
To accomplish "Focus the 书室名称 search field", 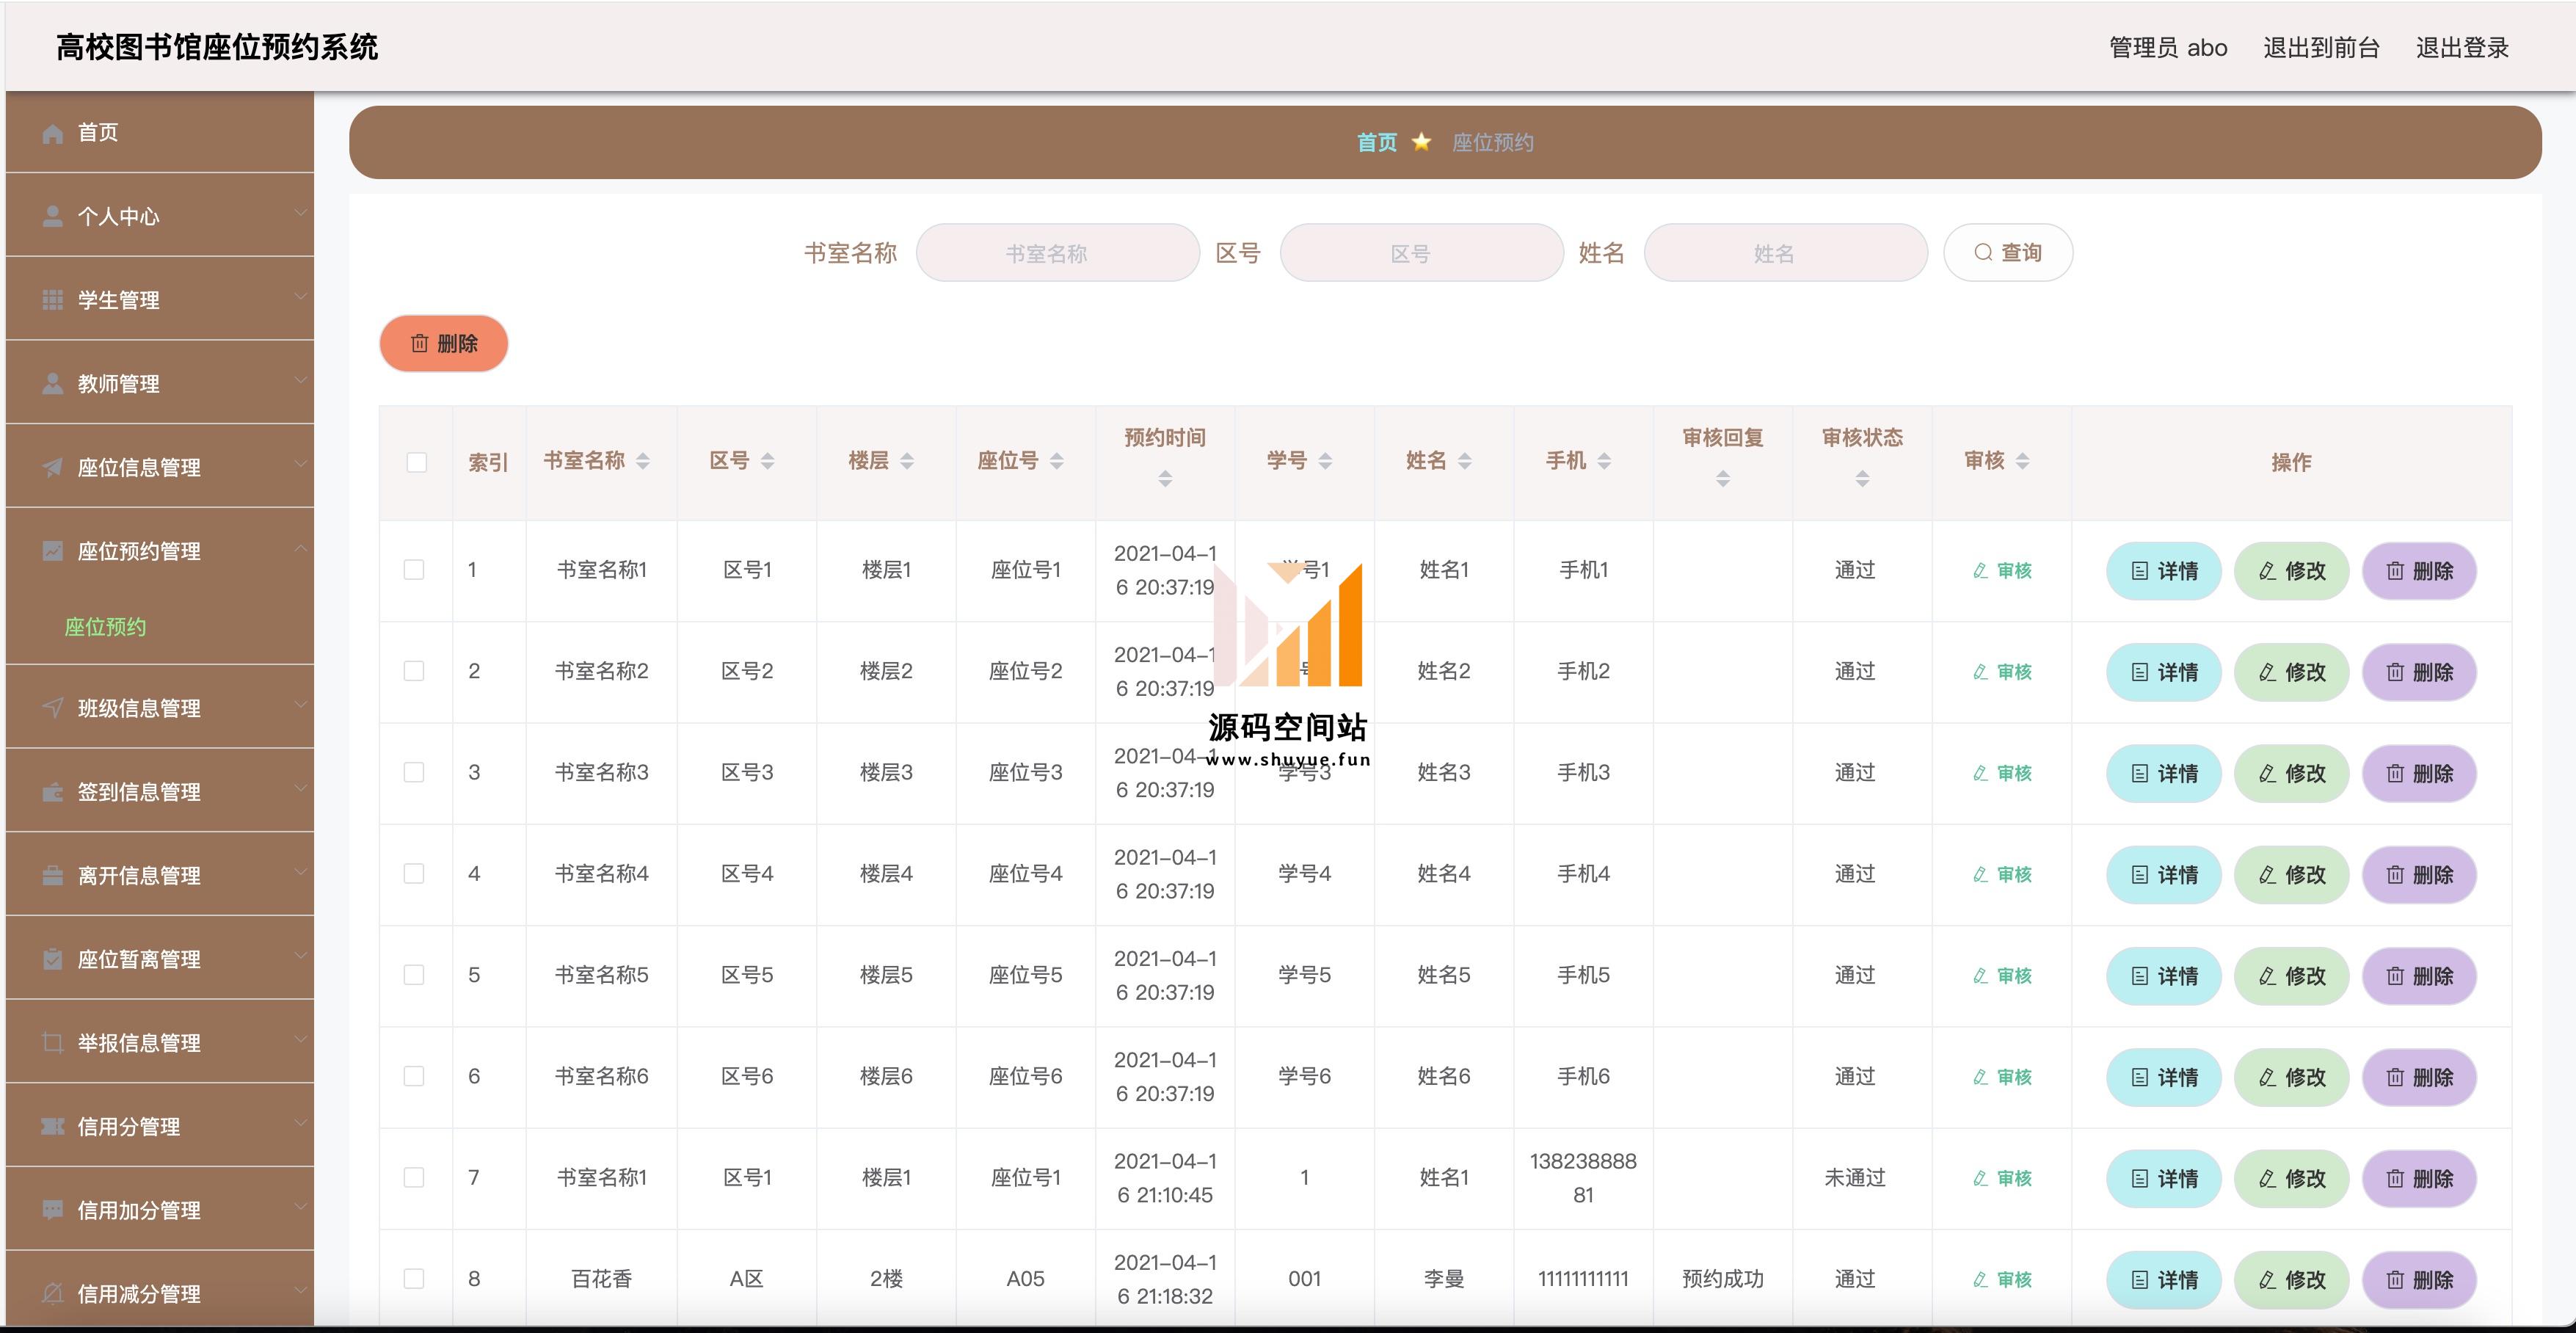I will click(x=1057, y=253).
